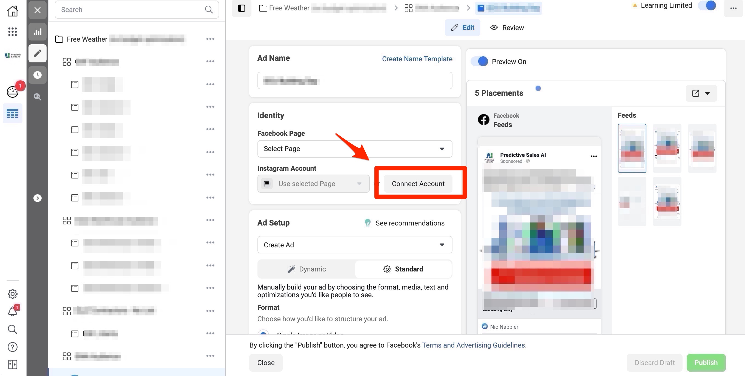Screen dimensions: 745x376
Task: Select the first Feeds preview thumbnail
Action: coord(632,148)
